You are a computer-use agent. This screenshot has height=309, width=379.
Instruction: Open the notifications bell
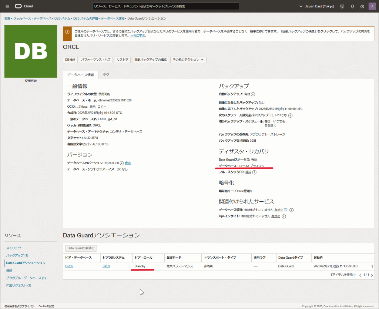(352, 7)
